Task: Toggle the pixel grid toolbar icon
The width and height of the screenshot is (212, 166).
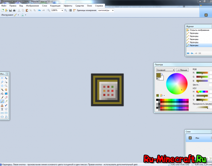Action: tap(70, 10)
